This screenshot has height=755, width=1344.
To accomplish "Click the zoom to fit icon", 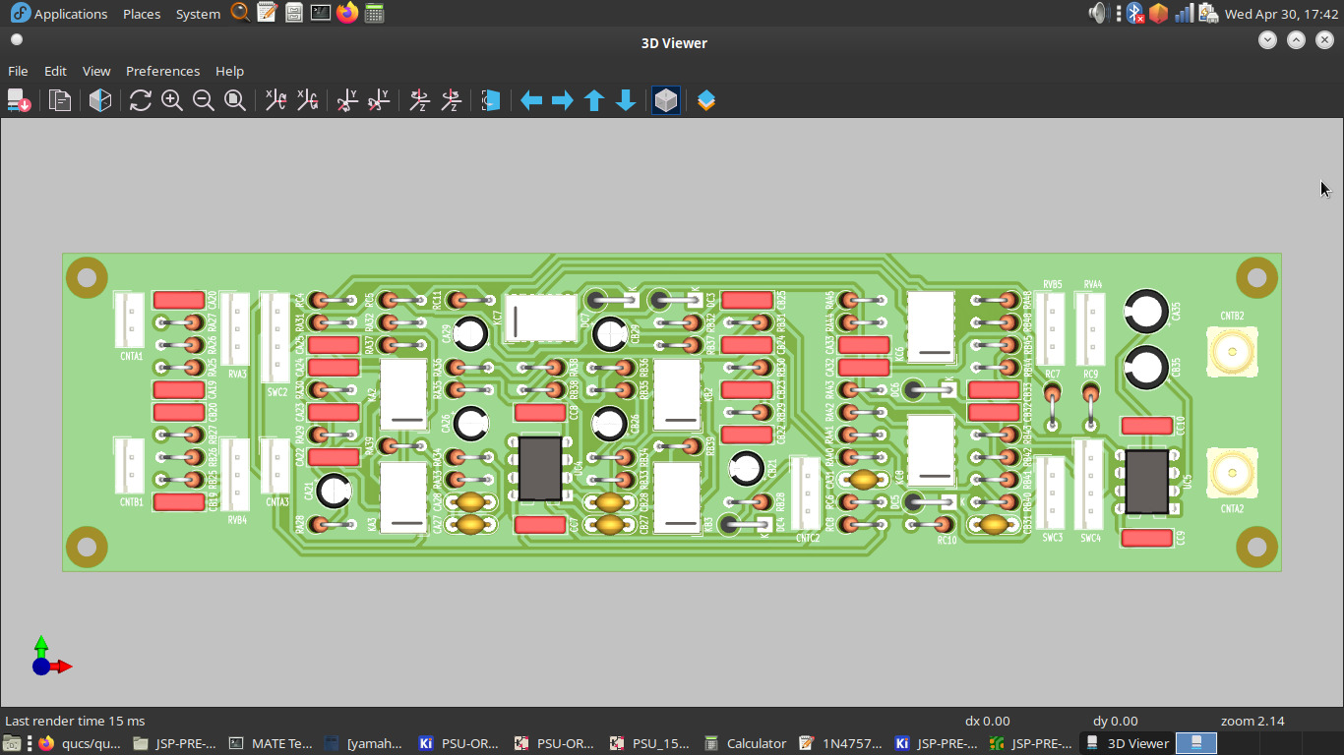I will point(235,100).
